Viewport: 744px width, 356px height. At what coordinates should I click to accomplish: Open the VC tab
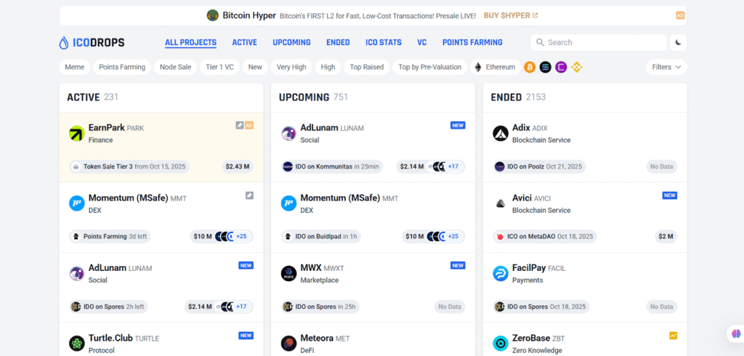click(422, 43)
